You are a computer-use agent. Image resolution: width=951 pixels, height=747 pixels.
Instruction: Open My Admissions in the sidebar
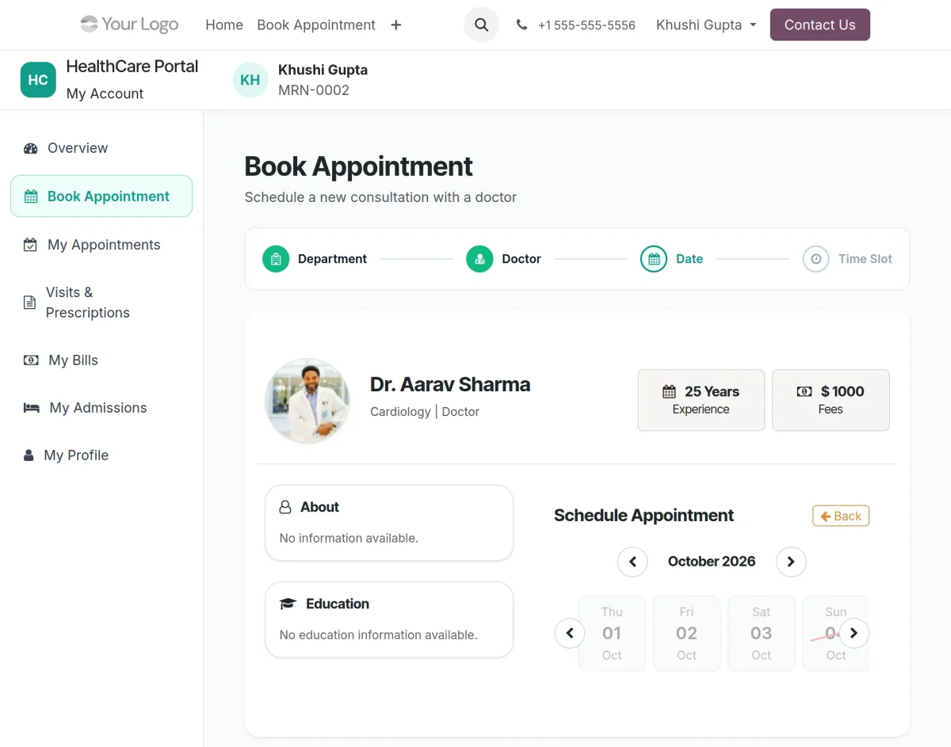[101, 408]
